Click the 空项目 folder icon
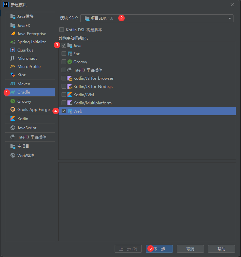The image size is (241, 257). tap(13, 146)
